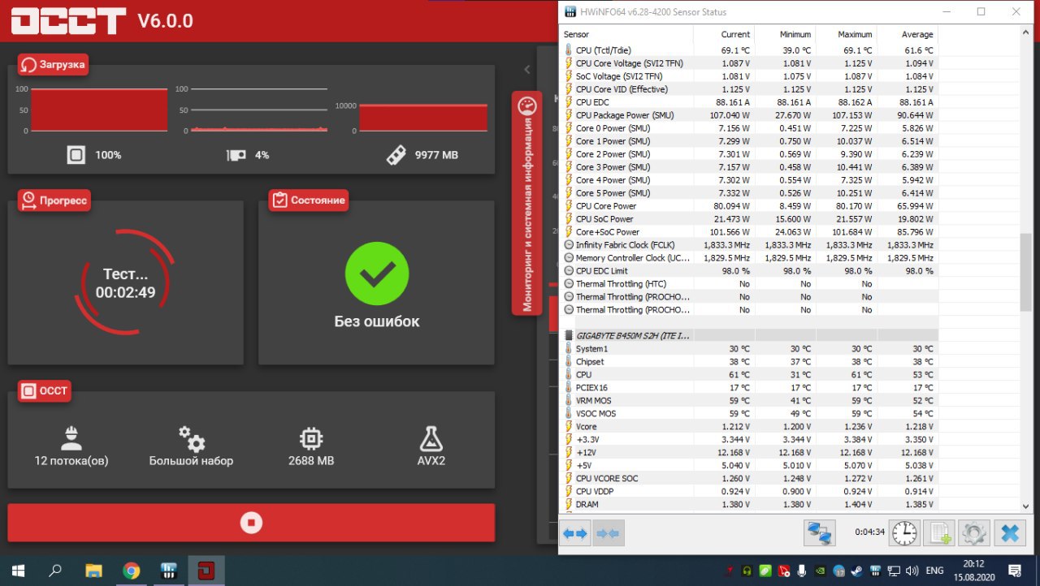Start HWiNFO logging with sheet icon
Image resolution: width=1040 pixels, height=586 pixels.
click(939, 532)
